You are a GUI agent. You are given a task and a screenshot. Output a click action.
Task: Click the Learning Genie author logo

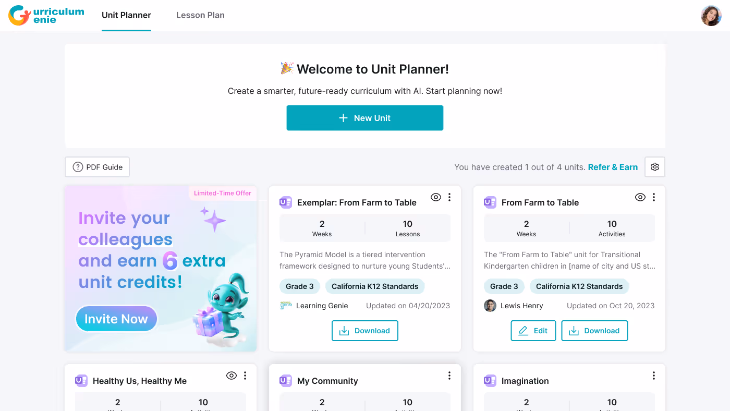286,306
